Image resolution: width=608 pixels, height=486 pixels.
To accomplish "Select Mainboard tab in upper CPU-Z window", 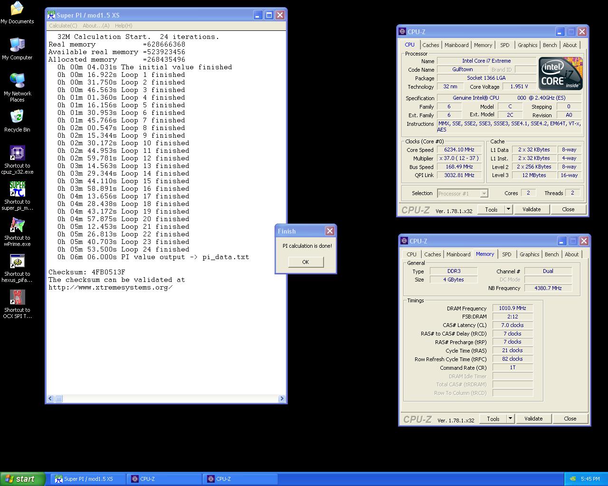I will tap(456, 45).
